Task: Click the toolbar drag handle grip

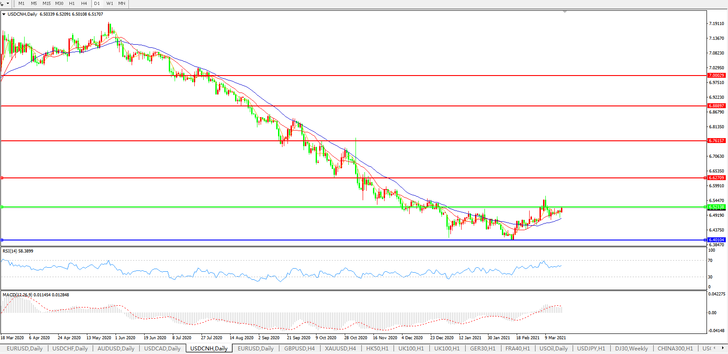Action: point(14,4)
